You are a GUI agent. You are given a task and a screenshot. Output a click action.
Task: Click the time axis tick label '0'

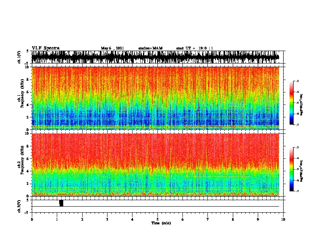(32, 219)
